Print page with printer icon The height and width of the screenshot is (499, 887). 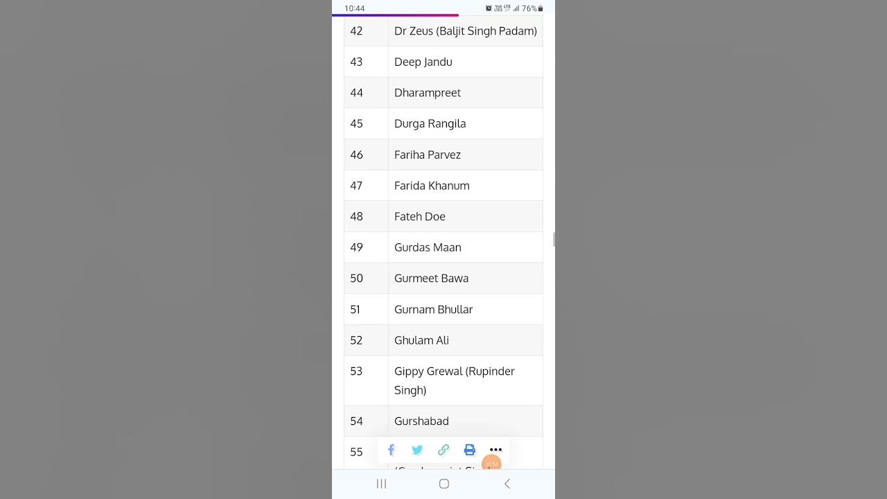(470, 450)
